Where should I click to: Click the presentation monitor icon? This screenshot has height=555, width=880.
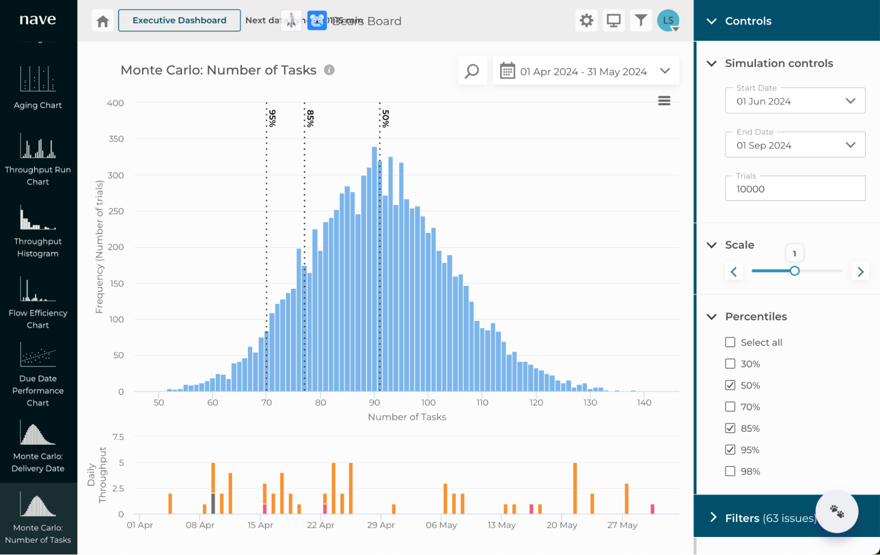tap(613, 20)
